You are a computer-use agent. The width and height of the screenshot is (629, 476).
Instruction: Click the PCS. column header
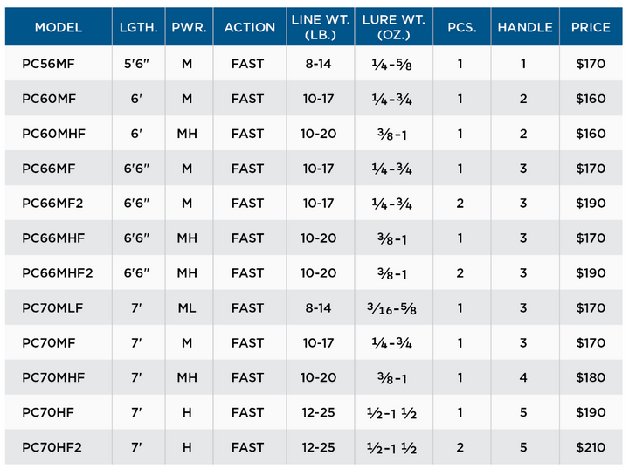coord(462,27)
